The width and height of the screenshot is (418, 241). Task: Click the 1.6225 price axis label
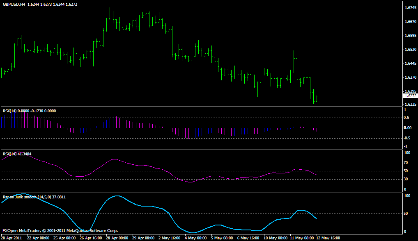(411, 104)
